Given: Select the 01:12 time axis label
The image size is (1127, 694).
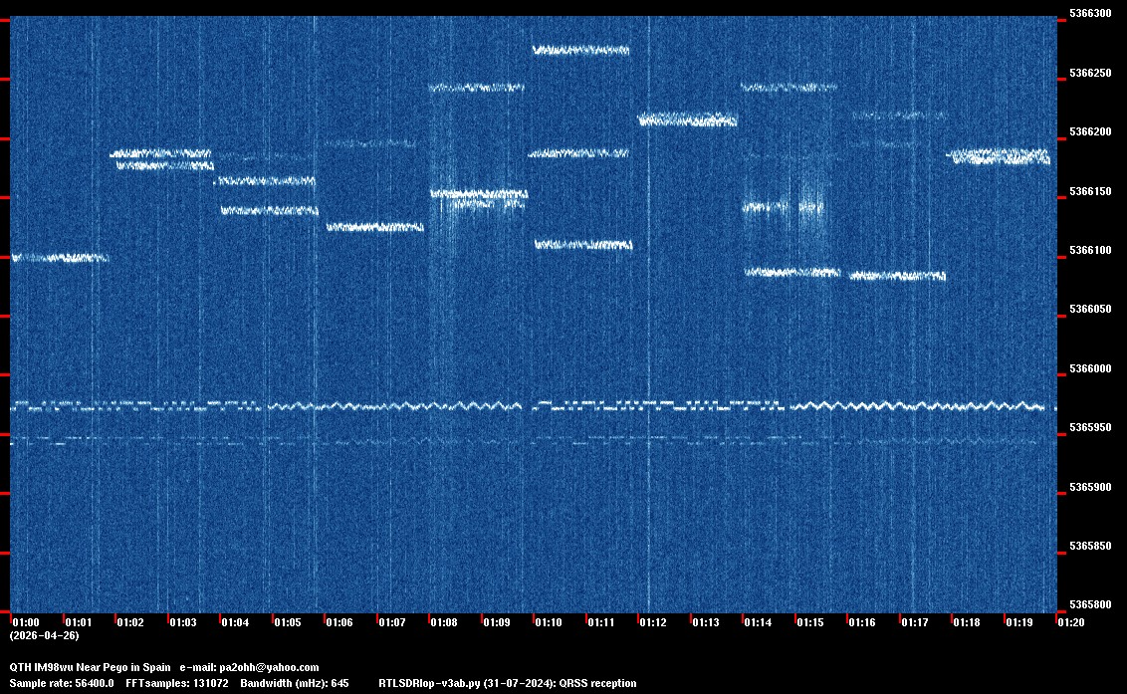Looking at the screenshot, I should 653,622.
